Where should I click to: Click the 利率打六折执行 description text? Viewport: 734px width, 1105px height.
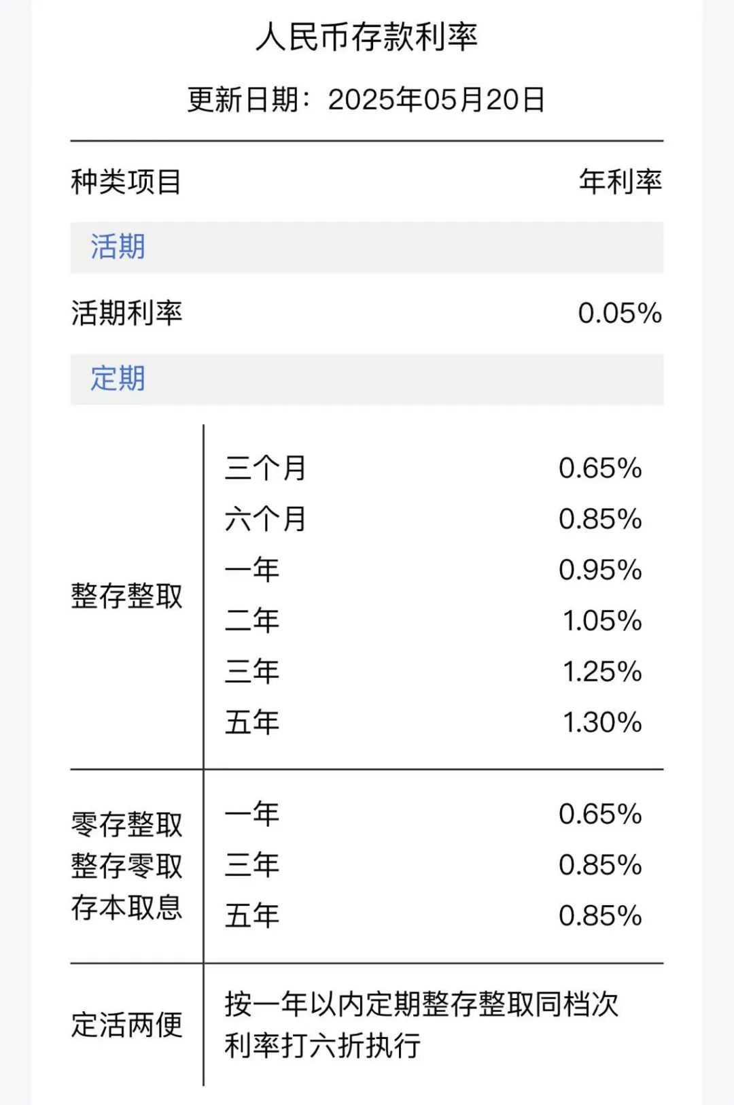point(323,1045)
